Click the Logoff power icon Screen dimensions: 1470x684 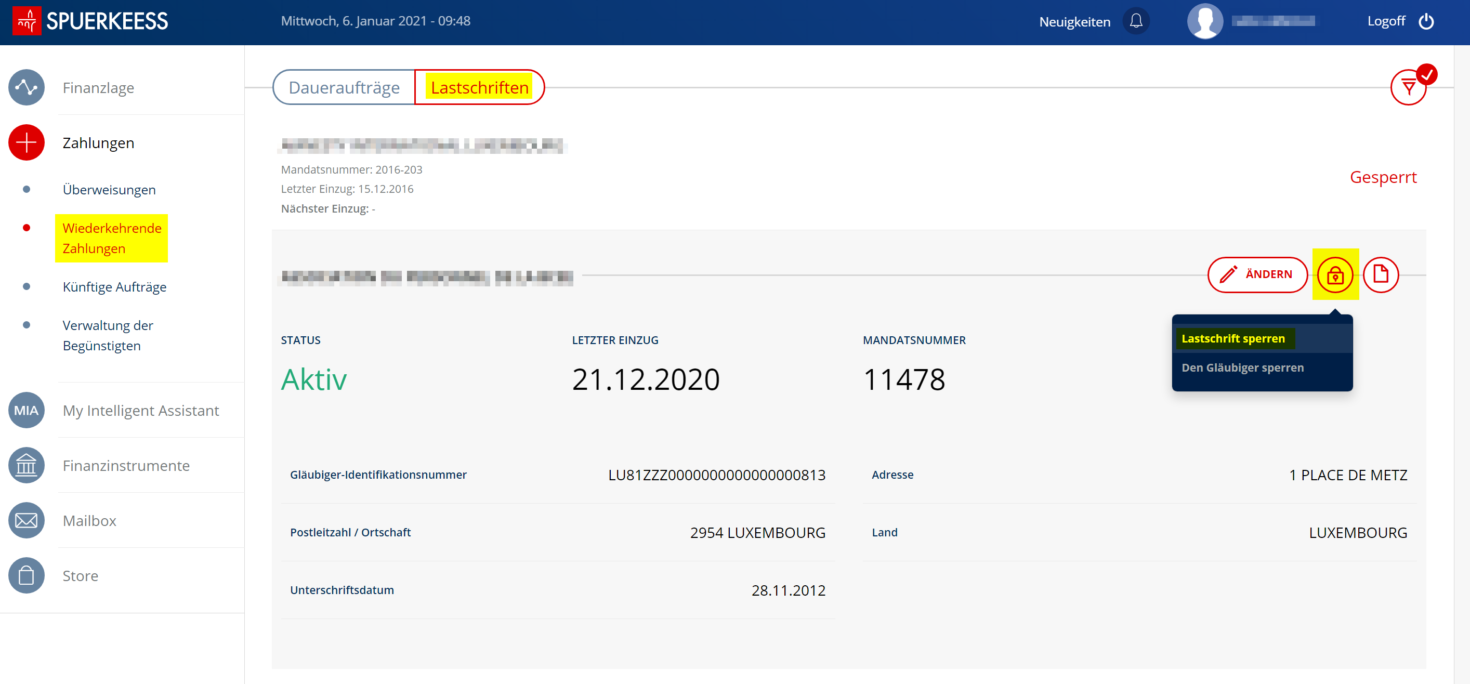point(1426,21)
